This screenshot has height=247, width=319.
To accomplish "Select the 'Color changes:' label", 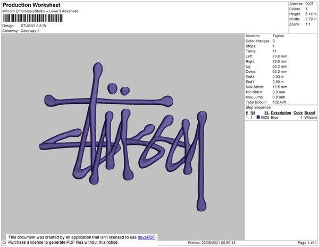I will [258, 41].
